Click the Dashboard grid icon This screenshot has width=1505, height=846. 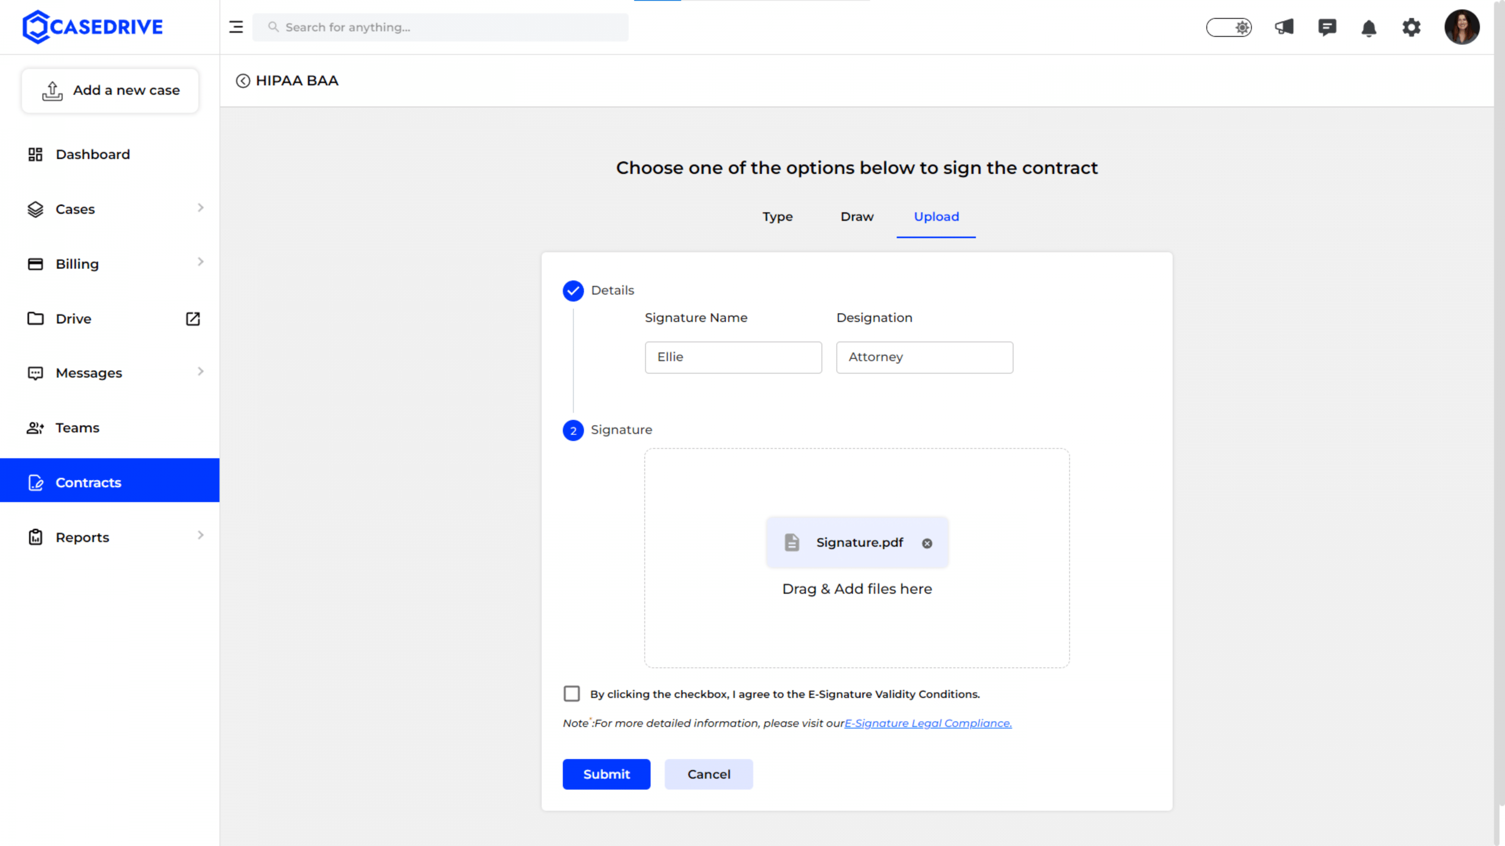tap(36, 154)
